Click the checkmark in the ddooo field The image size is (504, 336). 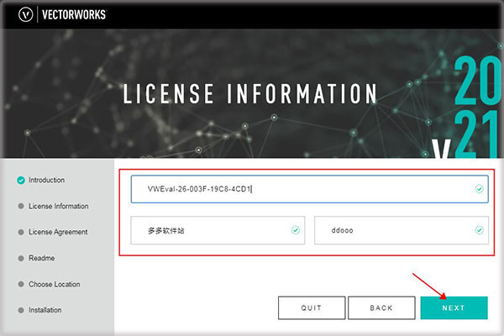point(479,230)
